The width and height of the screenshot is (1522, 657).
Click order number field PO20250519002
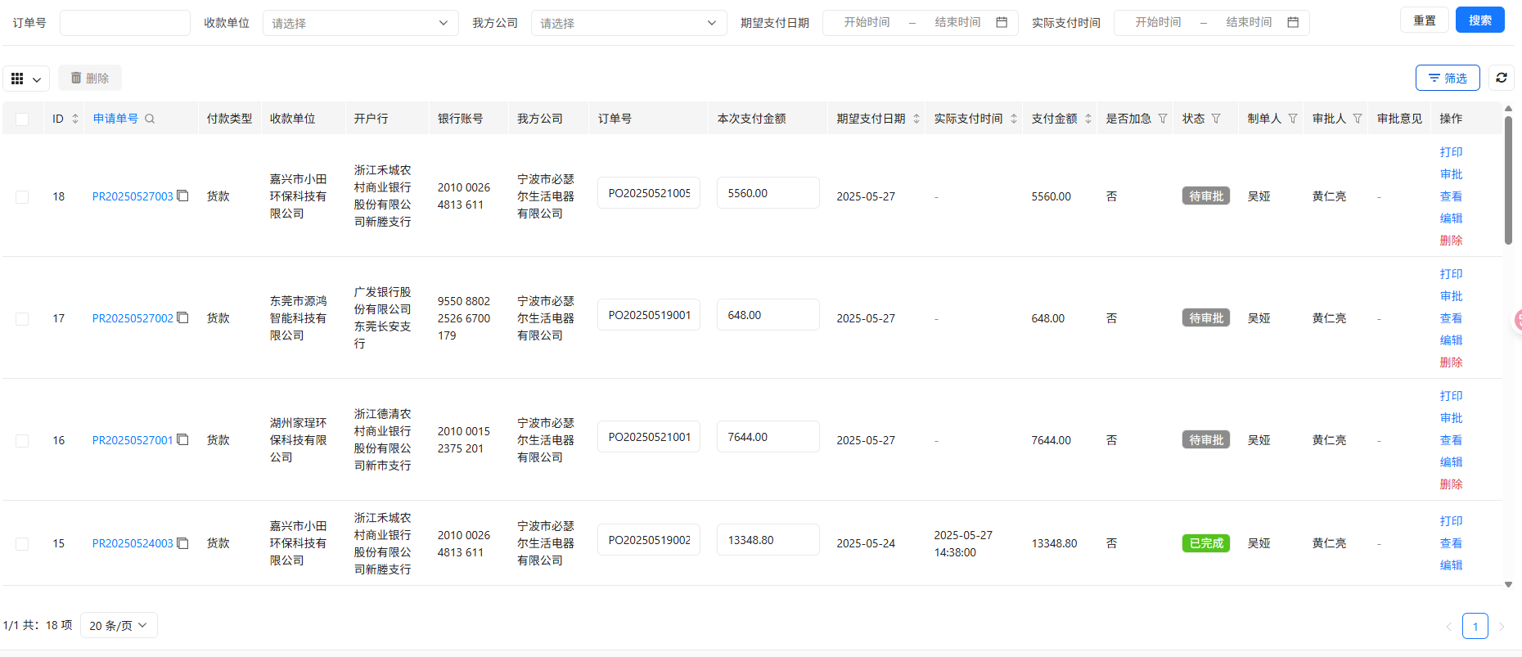click(649, 540)
